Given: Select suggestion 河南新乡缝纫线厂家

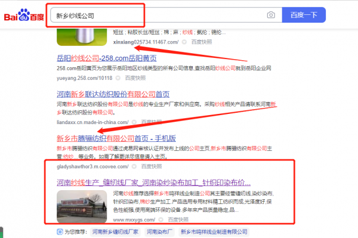Looking at the screenshot, I should [x=115, y=232].
